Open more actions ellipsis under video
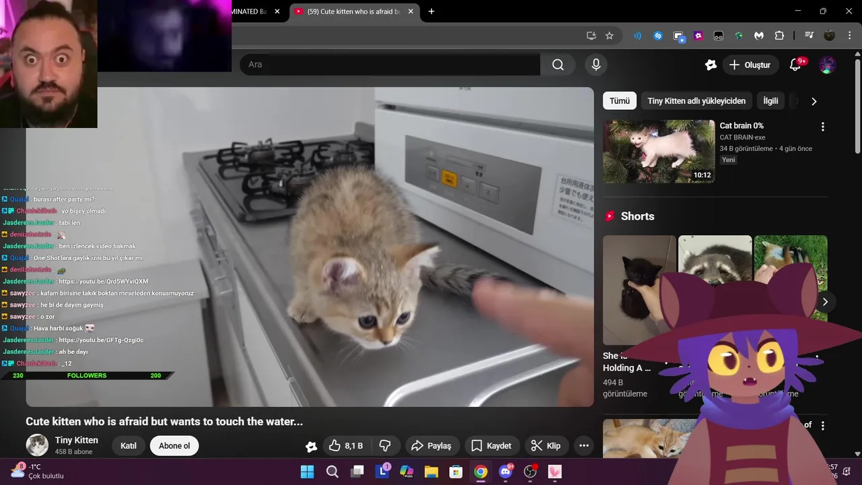This screenshot has width=862, height=485. pyautogui.click(x=584, y=446)
